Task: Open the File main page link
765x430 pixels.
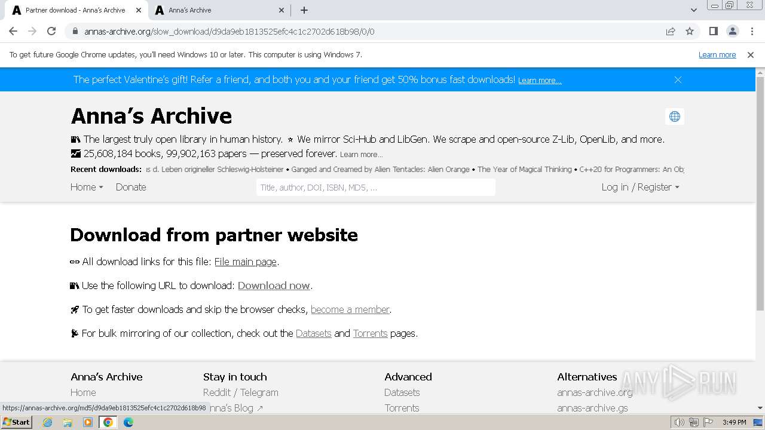Action: coord(246,262)
